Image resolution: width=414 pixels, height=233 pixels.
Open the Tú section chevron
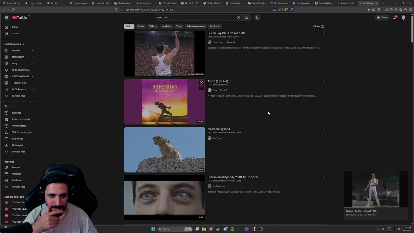click(10, 106)
